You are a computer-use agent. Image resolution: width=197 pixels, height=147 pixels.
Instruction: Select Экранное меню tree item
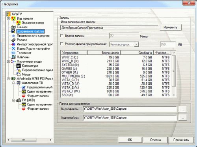tap(33, 23)
